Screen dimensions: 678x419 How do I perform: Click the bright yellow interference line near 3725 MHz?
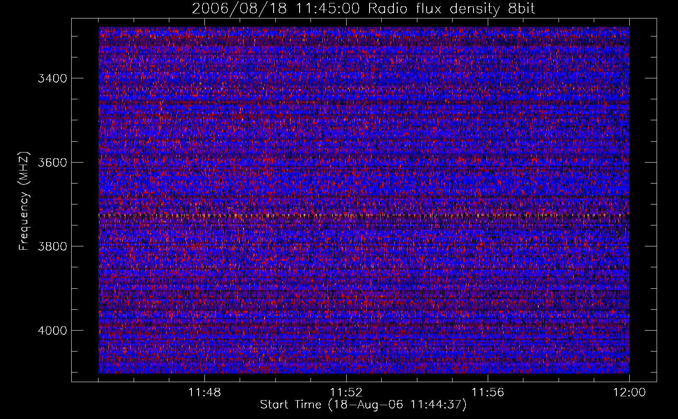click(364, 215)
